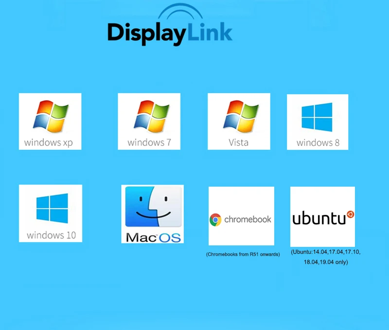The image size is (389, 330).
Task: Click the 'windows 7' label text
Action: (149, 142)
